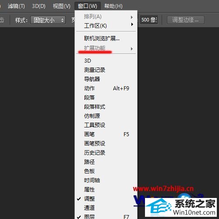Screen dimensions: 219x219
Task: Show the 段落样式 panel
Action: tap(106, 107)
